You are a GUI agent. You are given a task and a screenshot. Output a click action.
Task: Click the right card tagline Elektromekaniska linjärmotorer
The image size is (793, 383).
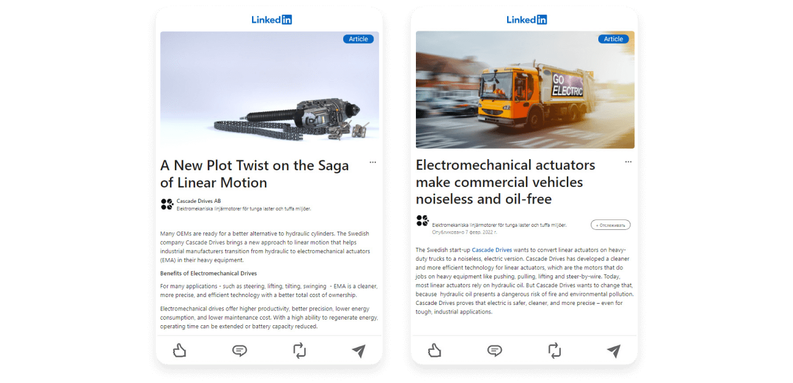point(499,225)
